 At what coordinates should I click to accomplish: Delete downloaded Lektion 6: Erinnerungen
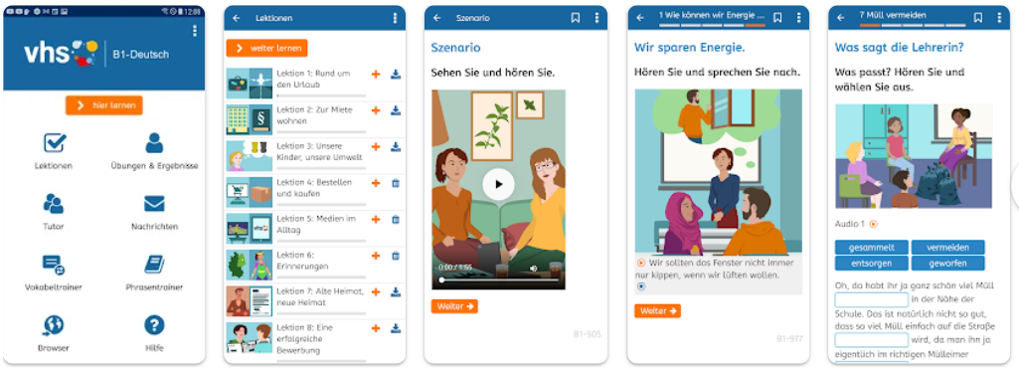coord(395,257)
